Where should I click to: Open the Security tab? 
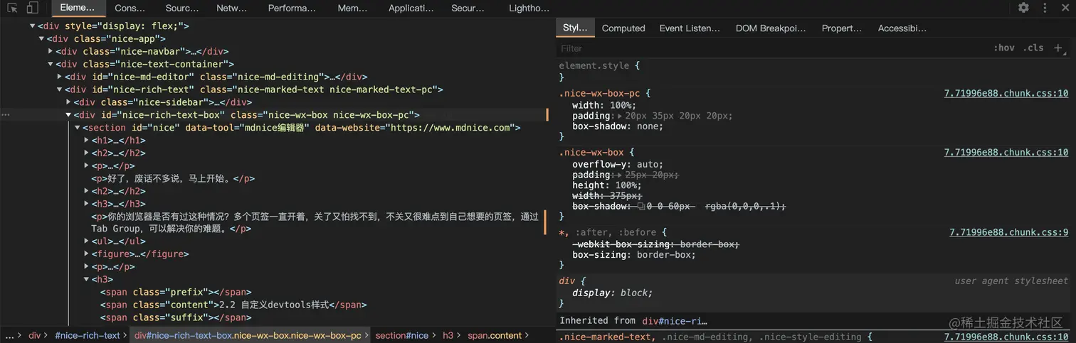pos(468,8)
